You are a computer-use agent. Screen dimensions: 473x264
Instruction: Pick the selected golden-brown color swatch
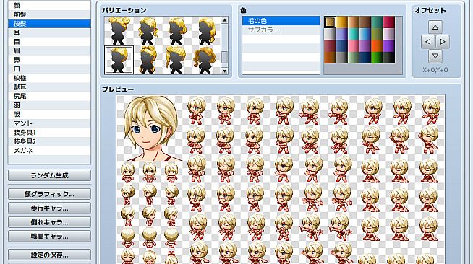point(330,22)
